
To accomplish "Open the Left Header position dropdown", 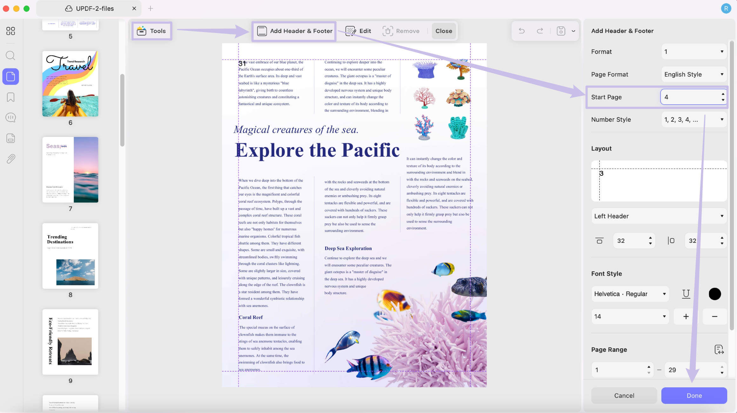I will coord(659,216).
